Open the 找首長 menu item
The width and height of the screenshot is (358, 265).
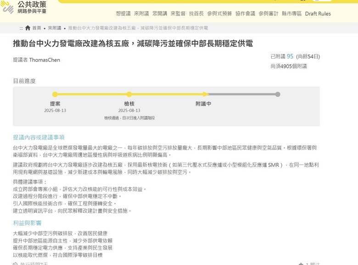point(196,14)
